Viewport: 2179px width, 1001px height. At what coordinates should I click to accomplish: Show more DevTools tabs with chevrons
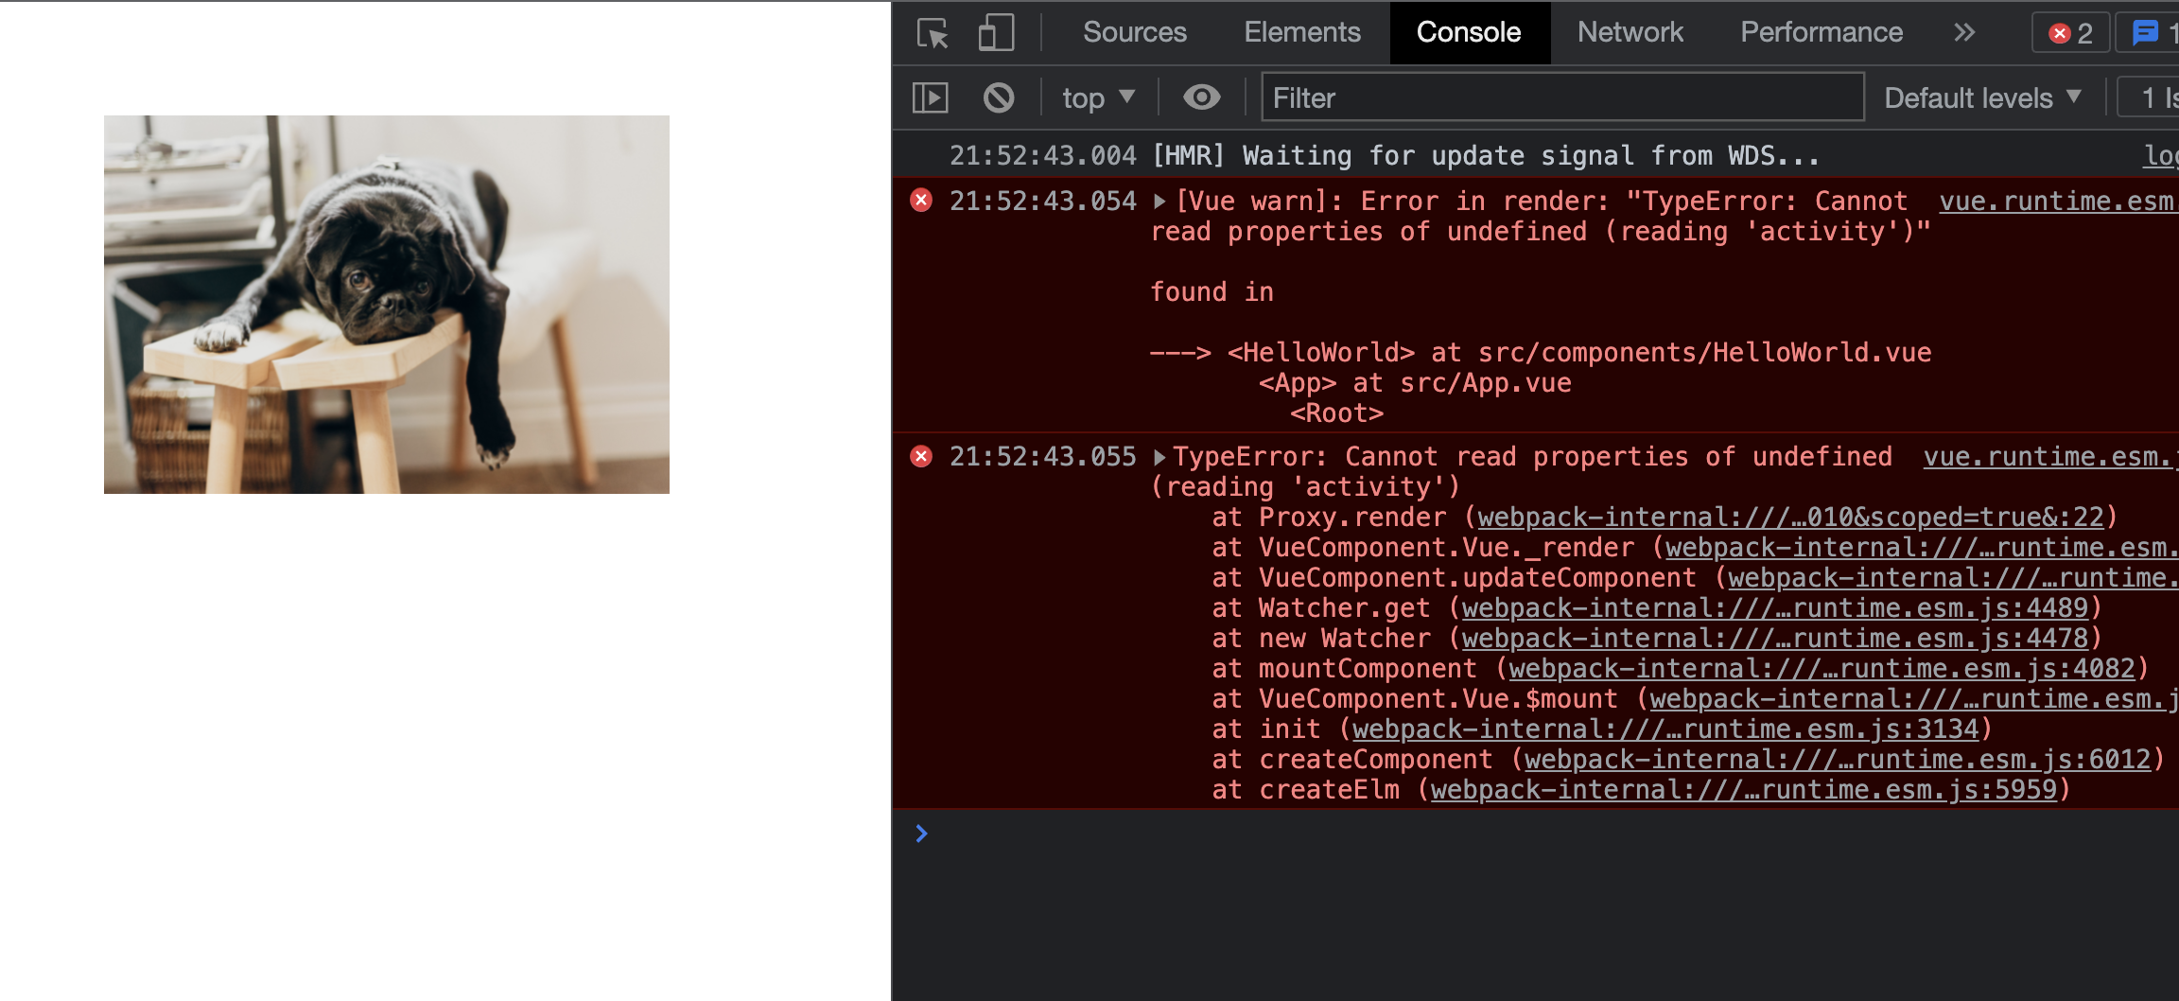1965,33
